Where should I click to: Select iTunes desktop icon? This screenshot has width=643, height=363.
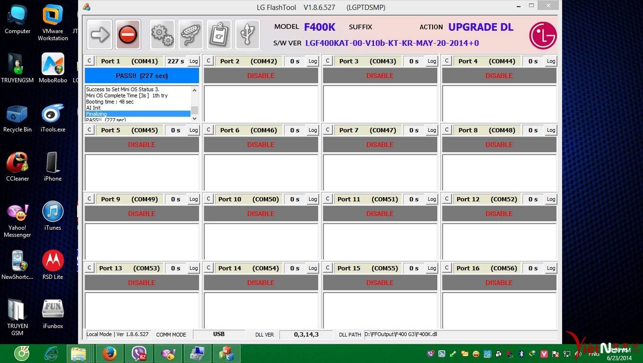[x=53, y=216]
